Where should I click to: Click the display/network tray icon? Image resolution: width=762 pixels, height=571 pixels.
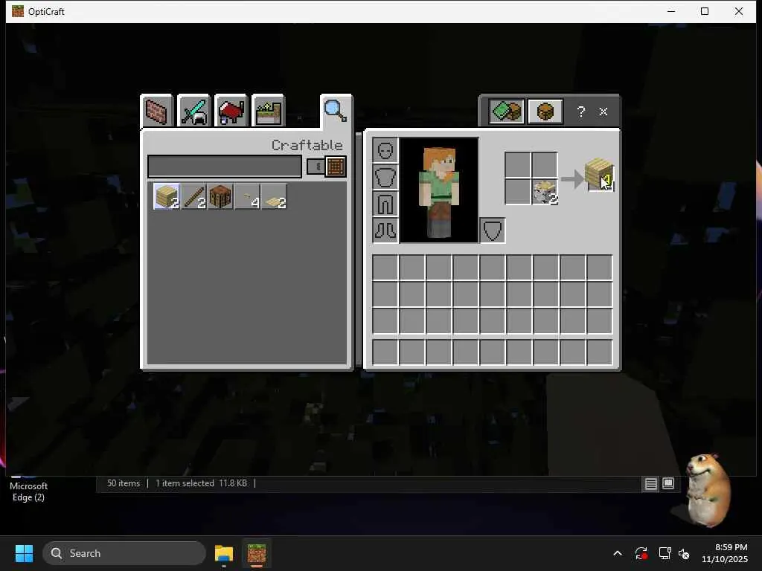pos(665,553)
